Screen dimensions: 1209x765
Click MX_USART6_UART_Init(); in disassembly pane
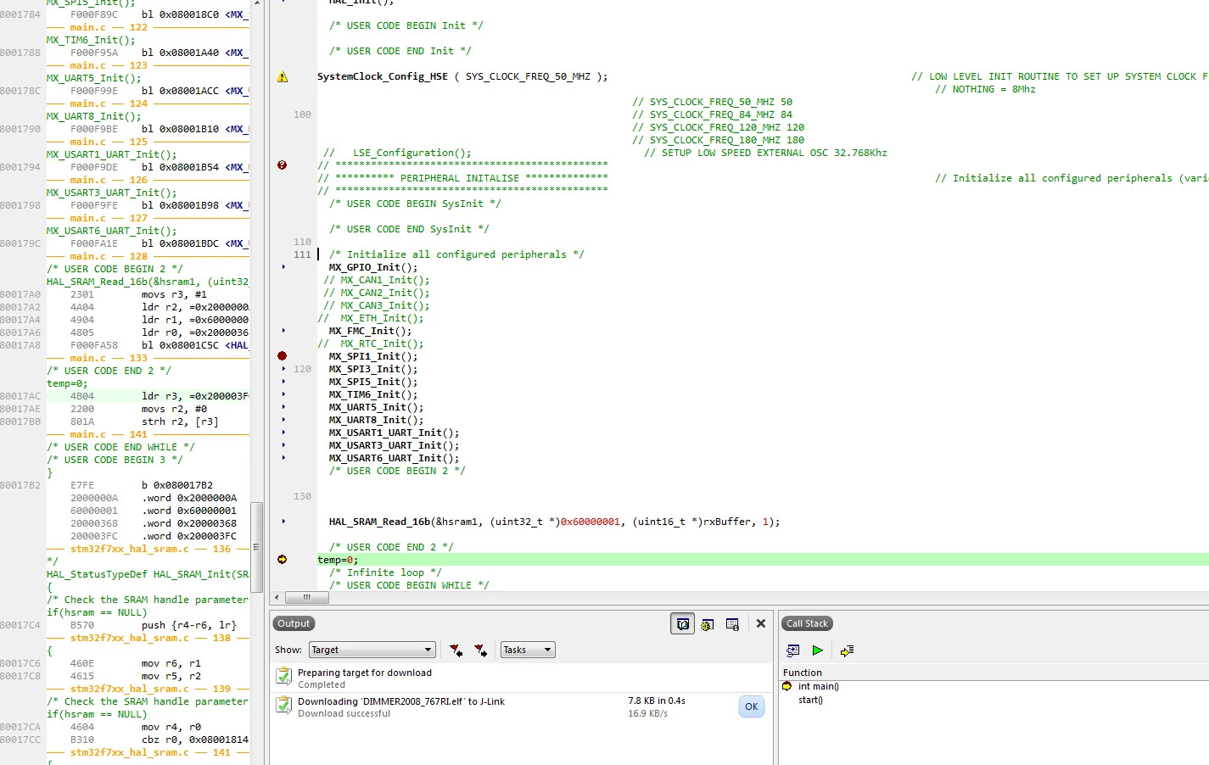tap(112, 231)
